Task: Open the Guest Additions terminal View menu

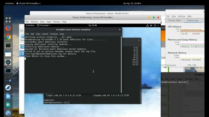Action: tap(38, 34)
